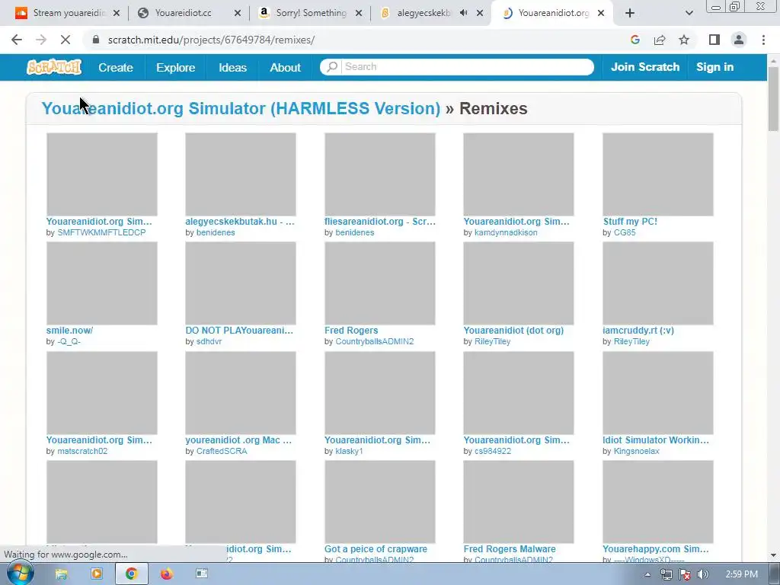Open File Explorer from taskbar
780x585 pixels.
[61, 574]
